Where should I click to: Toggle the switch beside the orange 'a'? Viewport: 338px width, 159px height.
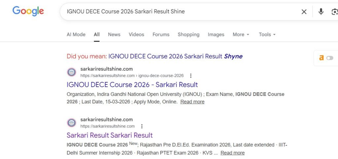pos(330,58)
